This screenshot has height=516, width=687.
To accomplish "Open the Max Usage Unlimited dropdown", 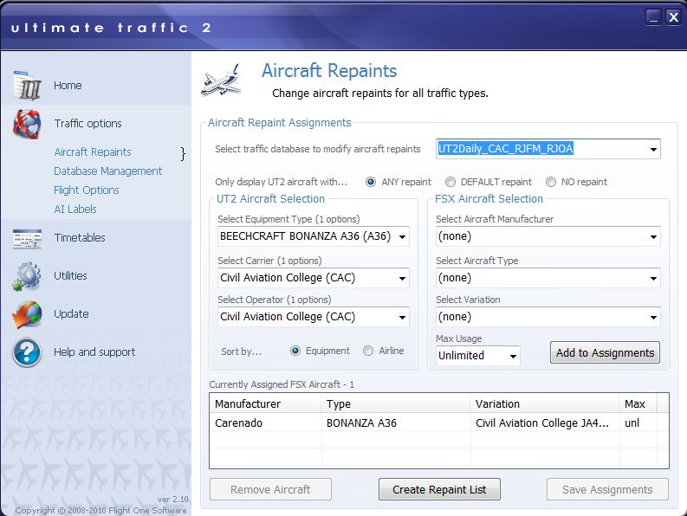I will point(478,356).
